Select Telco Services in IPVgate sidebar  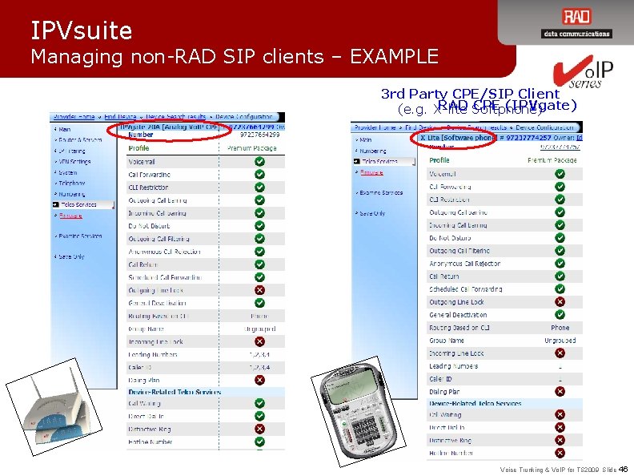tap(83, 205)
